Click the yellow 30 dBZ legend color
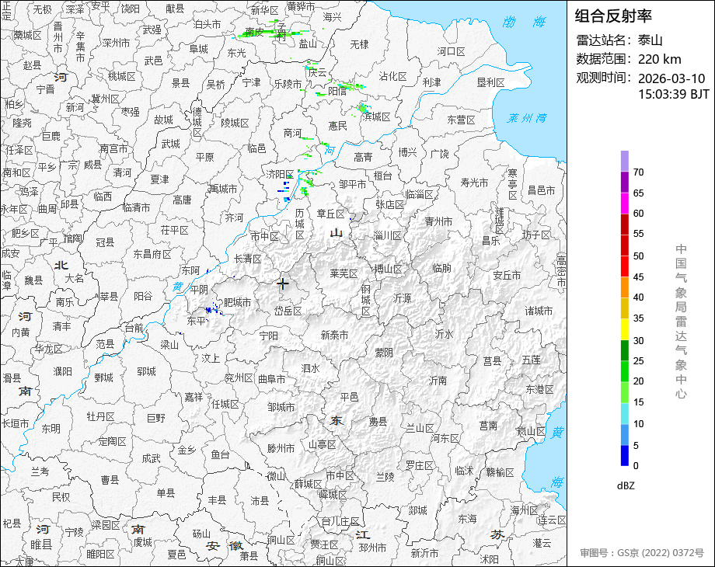This screenshot has height=567, width=715. point(625,329)
